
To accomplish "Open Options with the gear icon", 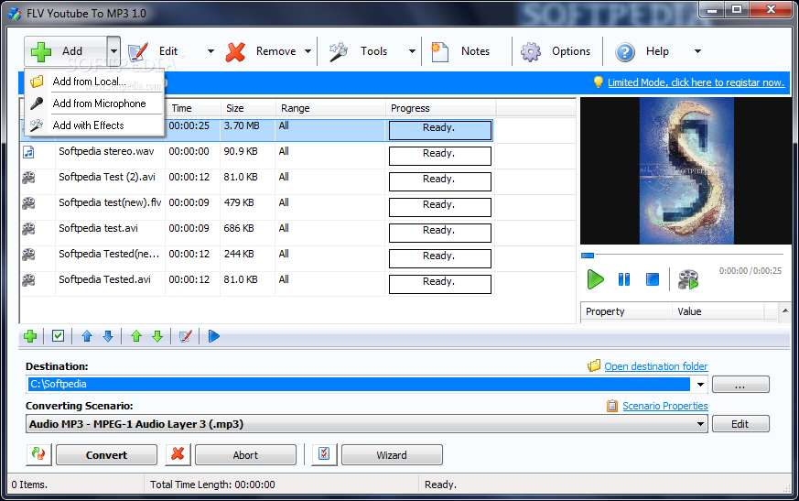I will pos(556,51).
